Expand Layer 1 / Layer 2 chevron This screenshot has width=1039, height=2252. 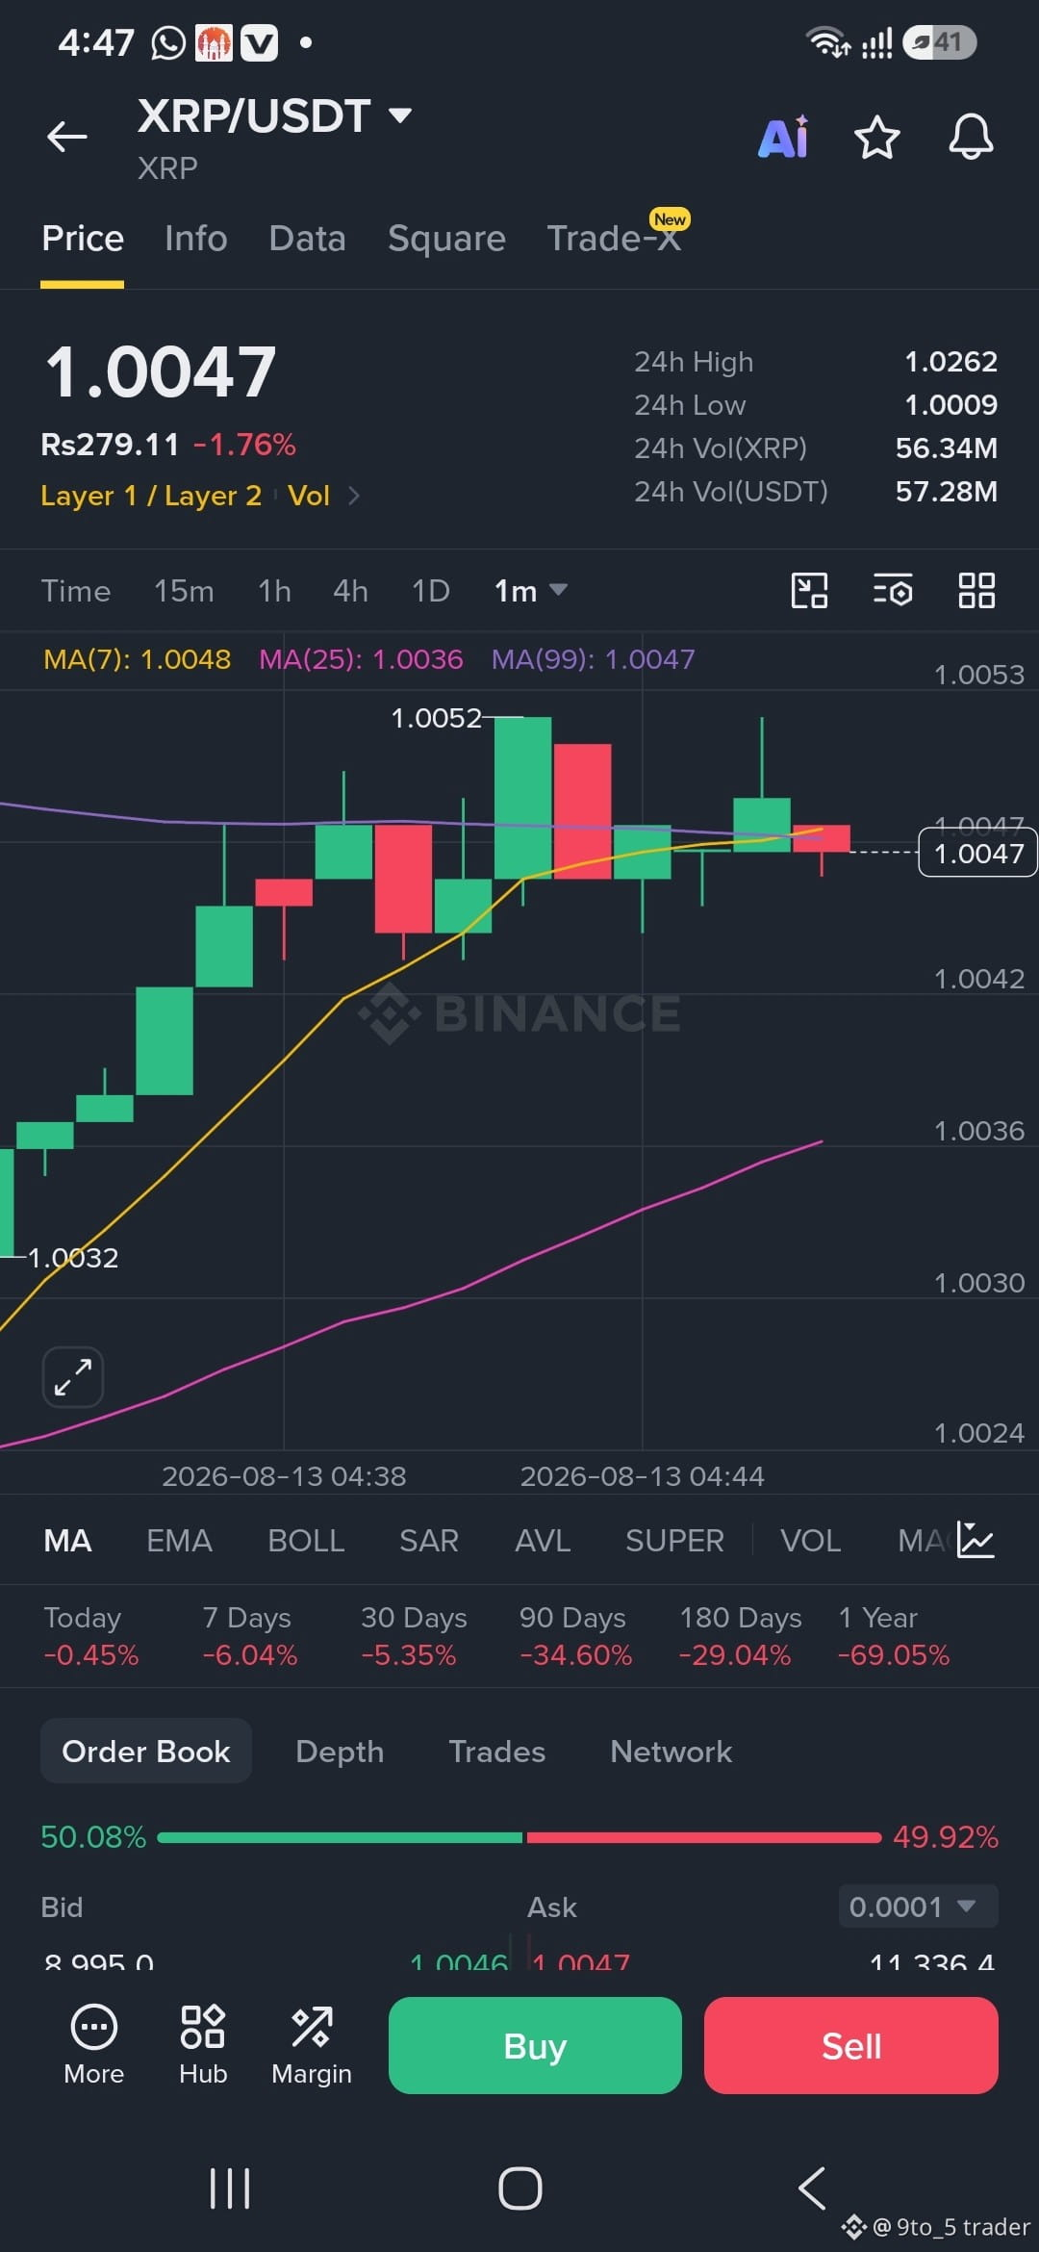[354, 496]
